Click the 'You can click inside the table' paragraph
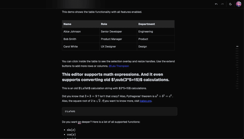The image size is (244, 139). coord(118,64)
